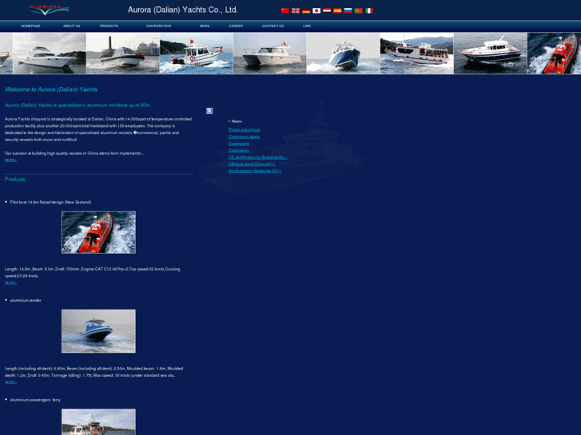581x435 pixels.
Task: Open the news link reading only Catamaran
Action: coord(239,150)
